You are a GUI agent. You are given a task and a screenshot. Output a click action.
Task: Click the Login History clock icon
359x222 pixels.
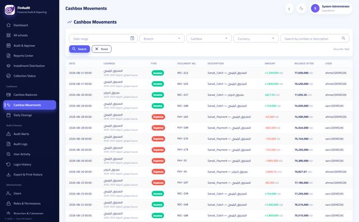8,164
